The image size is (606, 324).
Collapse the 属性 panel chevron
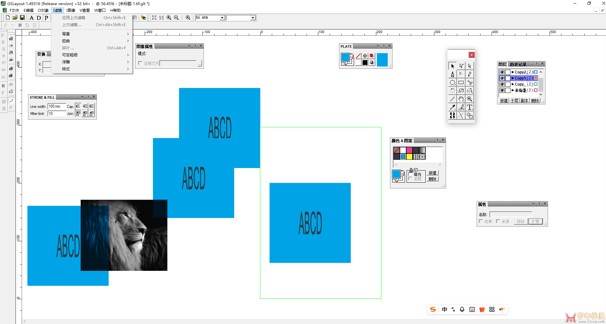533,204
